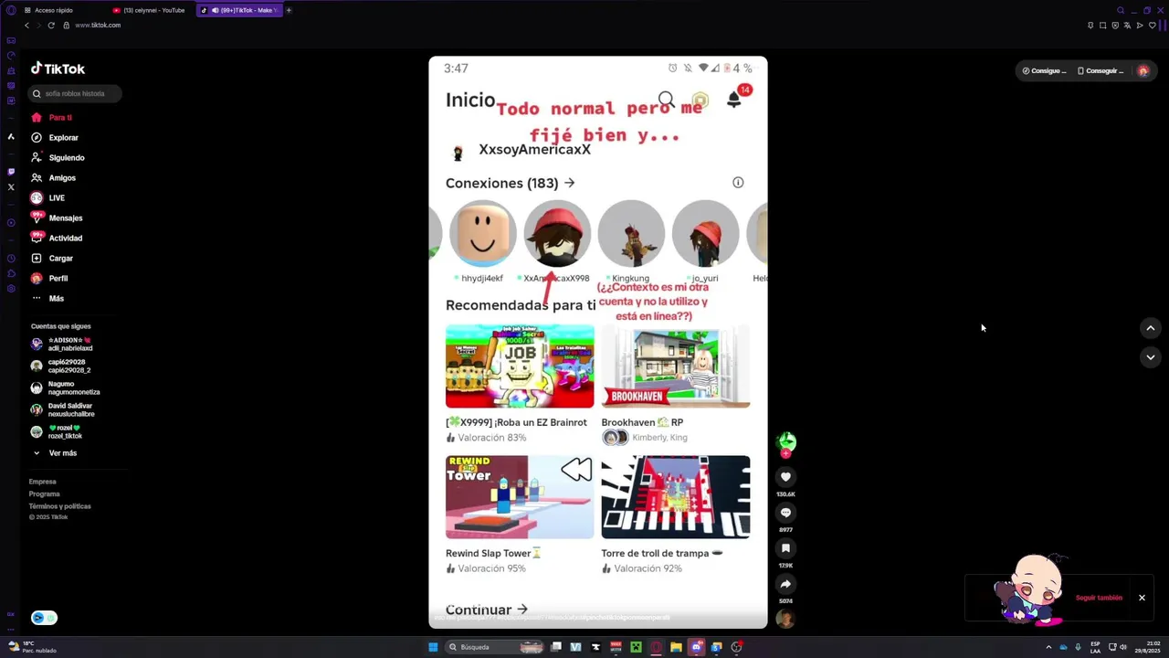Open followed account adli_nabrielaxd
The height and width of the screenshot is (658, 1169).
(61, 344)
